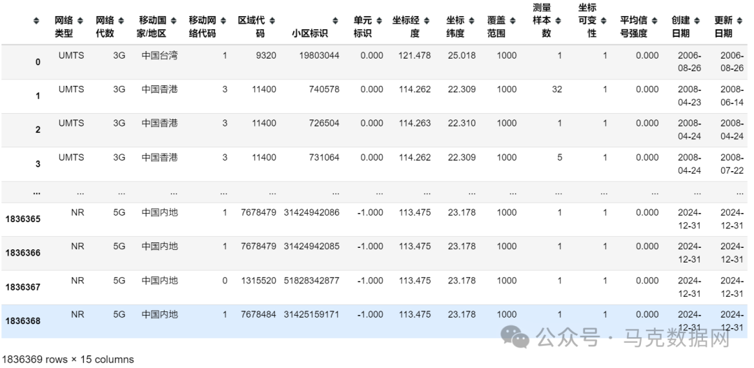Sort by 平均信号强度 column

(x=655, y=21)
